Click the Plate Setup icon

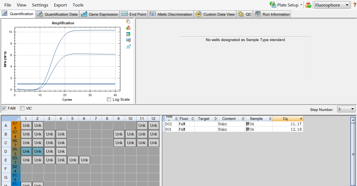click(273, 5)
